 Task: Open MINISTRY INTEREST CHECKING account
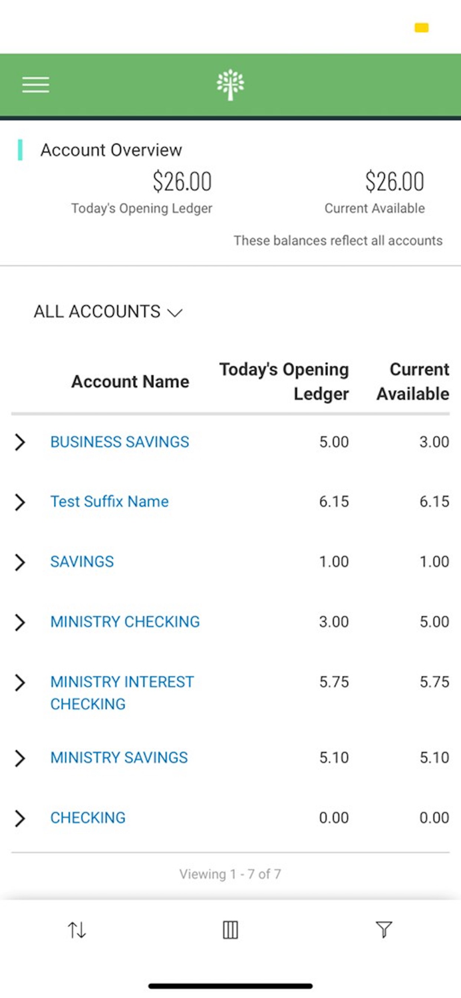click(122, 681)
